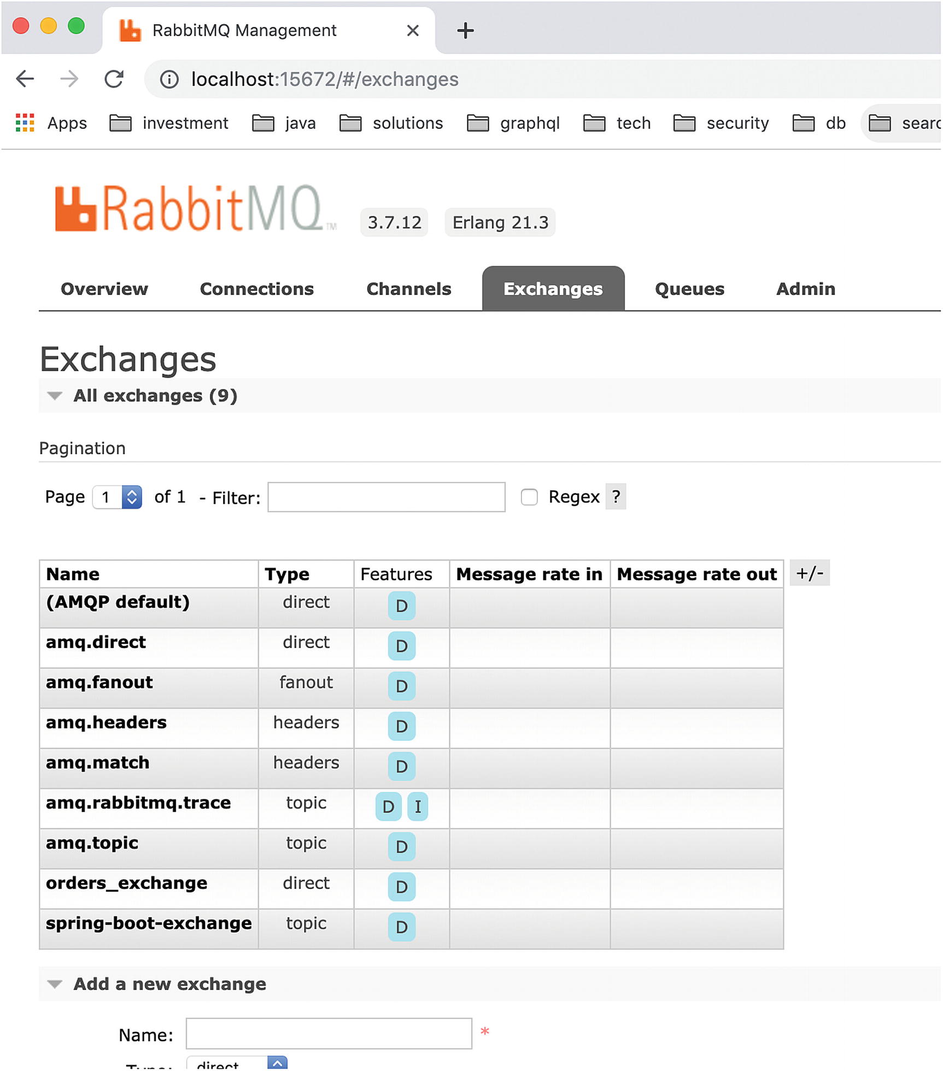Open the (AMQP default) exchange
943x1071 pixels.
click(118, 602)
